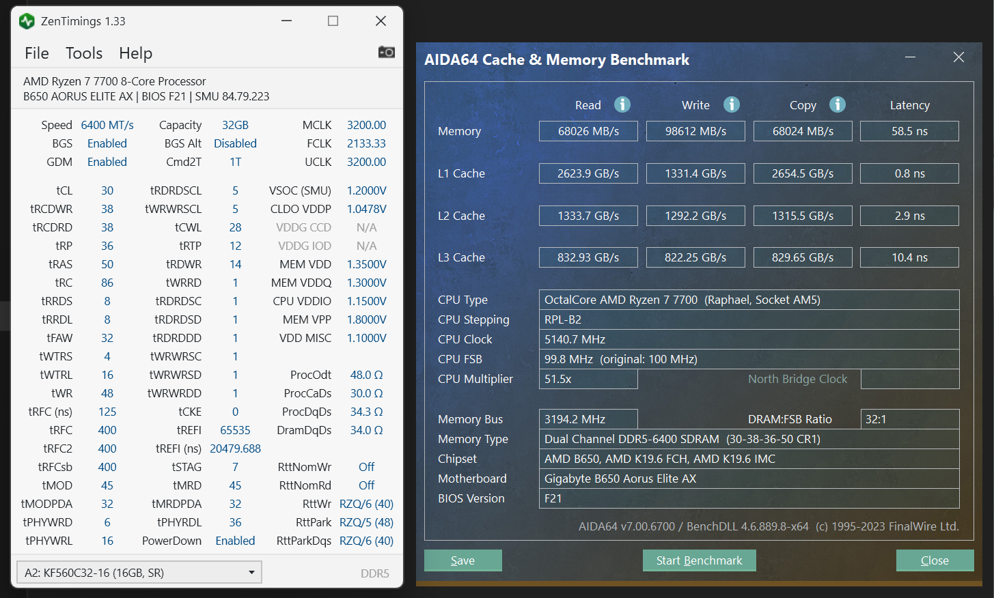Click the B650 AORUS ELITE AX BIOS line
The width and height of the screenshot is (994, 598).
[146, 96]
